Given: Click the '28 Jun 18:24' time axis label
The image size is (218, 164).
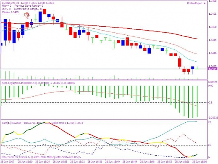Looking at the screenshot, I should coord(43,162).
